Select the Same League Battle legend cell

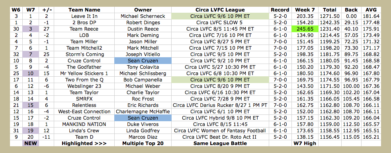(x=220, y=143)
